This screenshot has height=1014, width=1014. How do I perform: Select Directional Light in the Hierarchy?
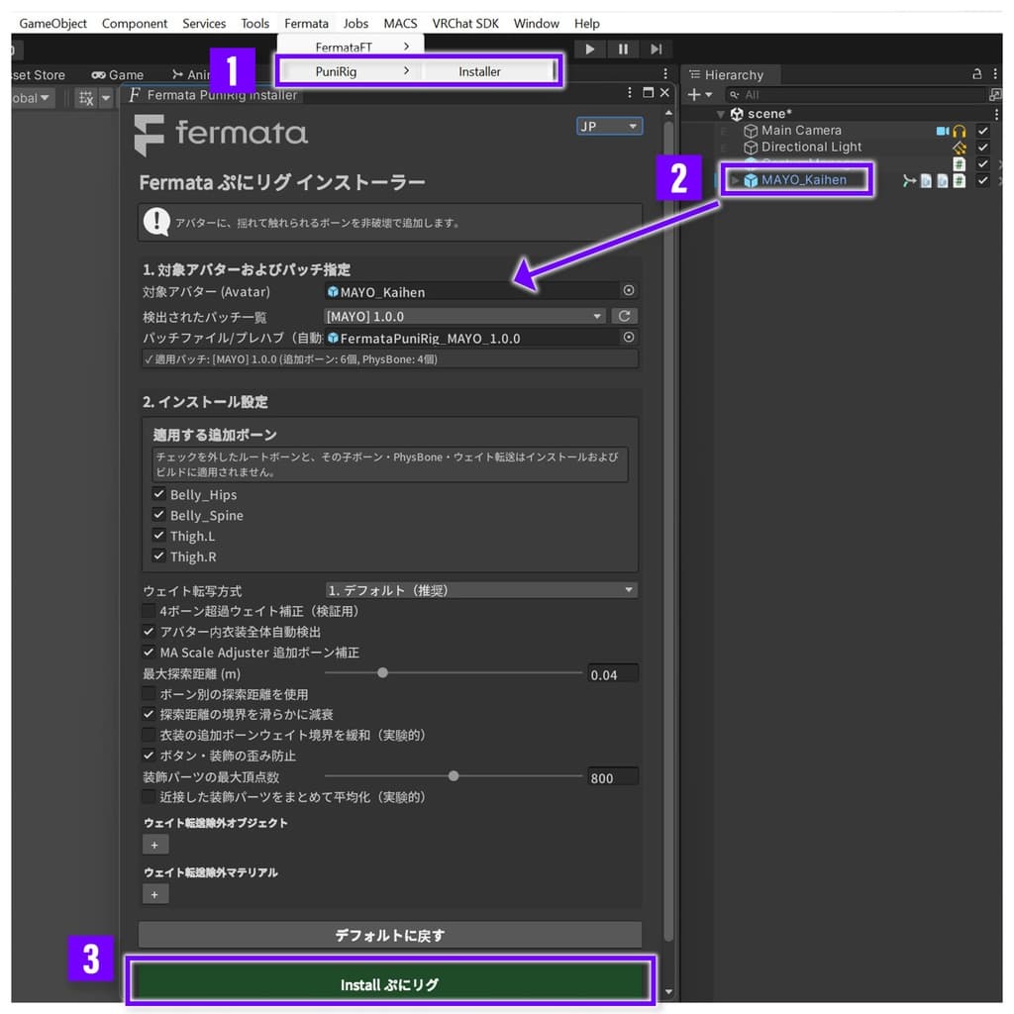pyautogui.click(x=811, y=148)
